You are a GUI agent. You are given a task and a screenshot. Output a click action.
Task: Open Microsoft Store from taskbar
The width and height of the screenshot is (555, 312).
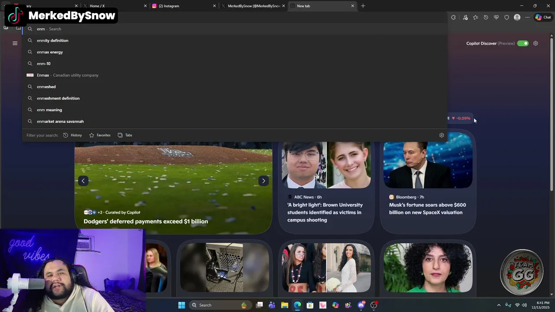coord(310,305)
